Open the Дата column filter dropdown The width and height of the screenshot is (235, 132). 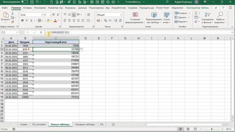(x=16, y=42)
